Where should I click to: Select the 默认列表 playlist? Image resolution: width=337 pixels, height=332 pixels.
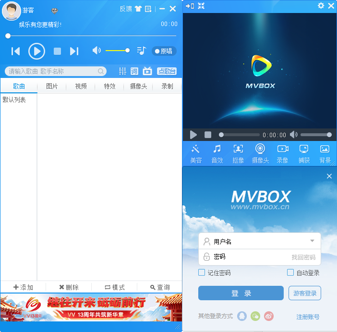click(x=14, y=100)
